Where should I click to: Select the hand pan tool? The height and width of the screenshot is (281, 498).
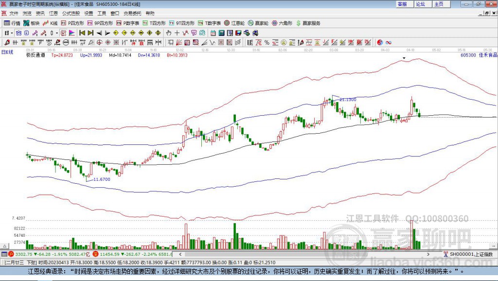tap(168, 33)
